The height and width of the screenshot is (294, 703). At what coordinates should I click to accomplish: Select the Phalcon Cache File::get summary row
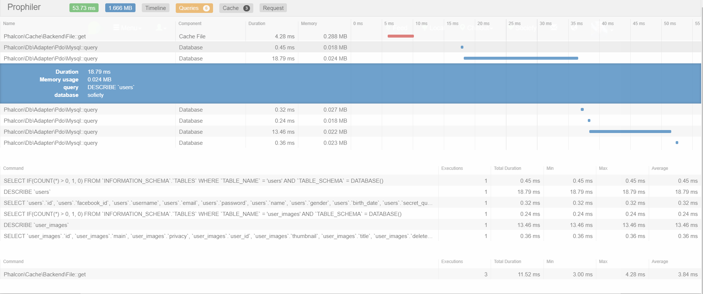point(45,274)
